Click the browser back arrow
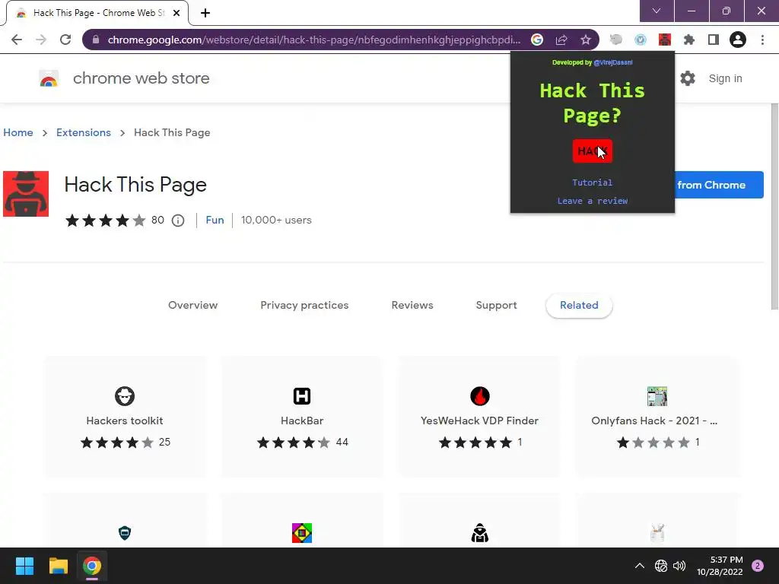This screenshot has width=779, height=584. click(17, 40)
